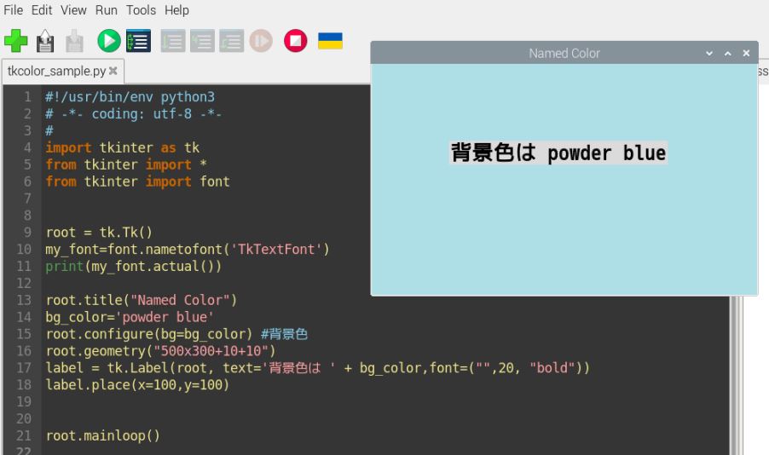Close the Named Color window

point(746,53)
